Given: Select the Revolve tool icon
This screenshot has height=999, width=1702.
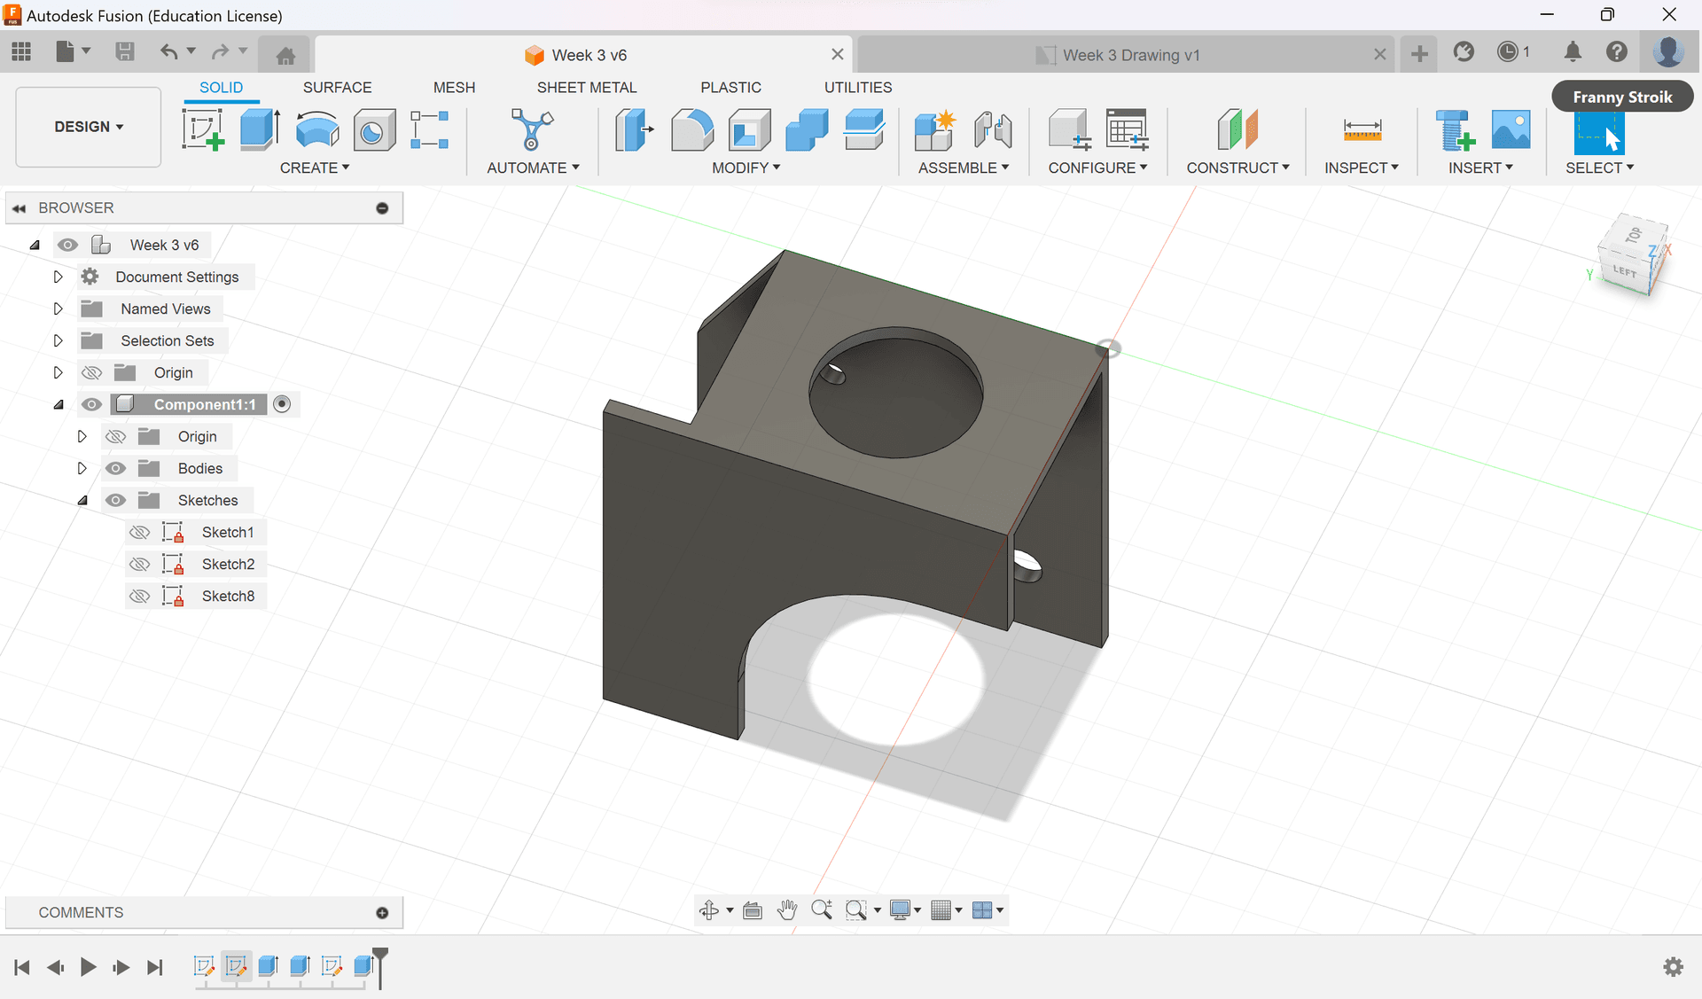Looking at the screenshot, I should click(317, 129).
